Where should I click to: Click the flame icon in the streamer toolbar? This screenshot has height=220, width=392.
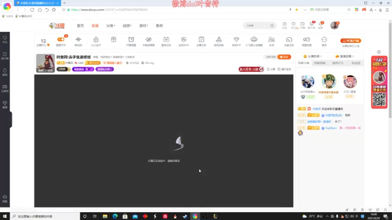96,39
